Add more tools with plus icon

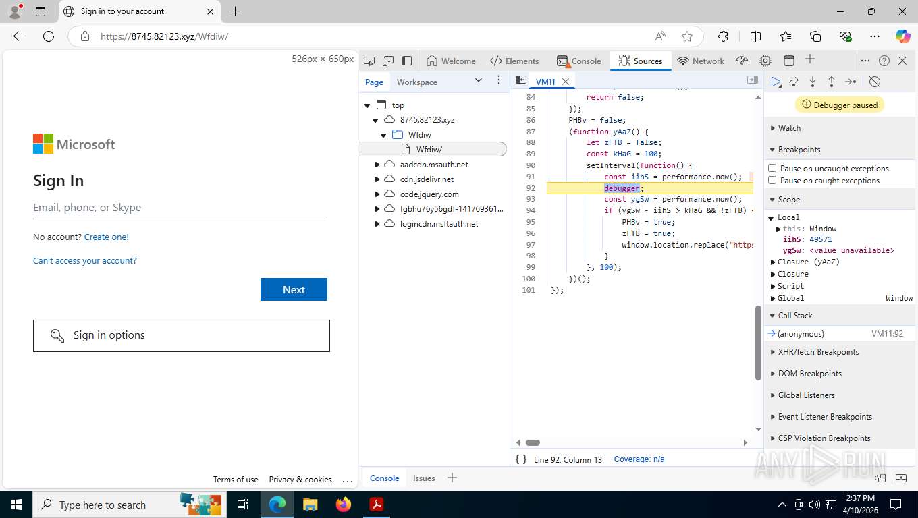(x=810, y=60)
